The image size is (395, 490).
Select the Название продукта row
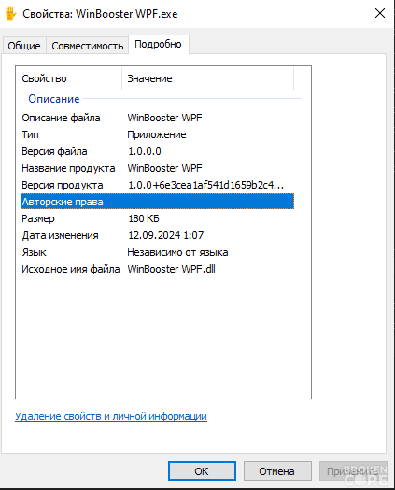click(157, 168)
